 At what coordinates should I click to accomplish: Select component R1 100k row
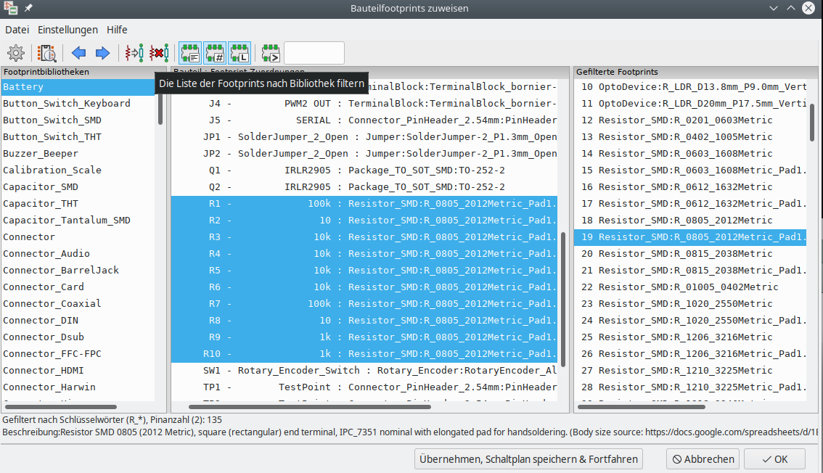tap(364, 203)
